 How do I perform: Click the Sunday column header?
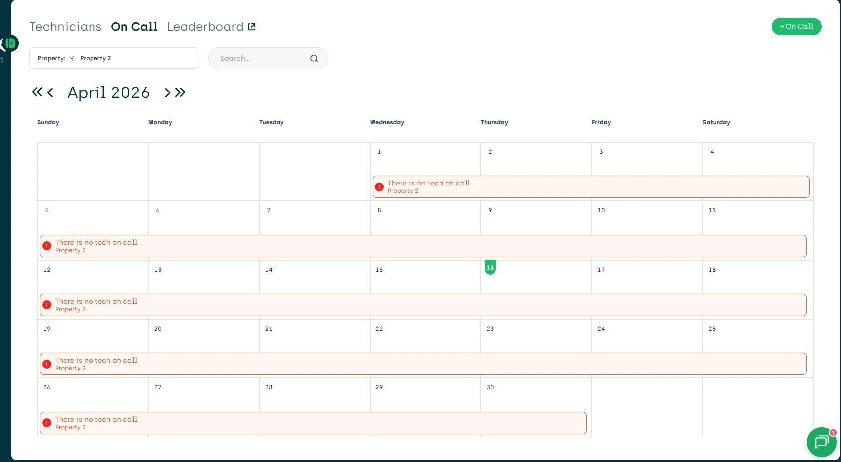click(x=48, y=122)
